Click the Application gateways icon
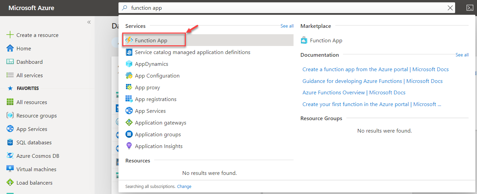 click(129, 123)
